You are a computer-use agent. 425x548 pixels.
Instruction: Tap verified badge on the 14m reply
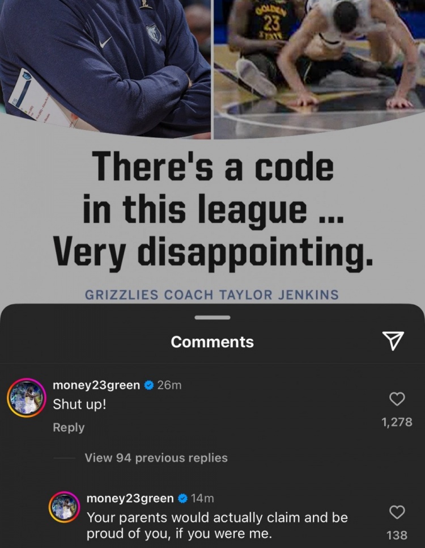coord(182,499)
